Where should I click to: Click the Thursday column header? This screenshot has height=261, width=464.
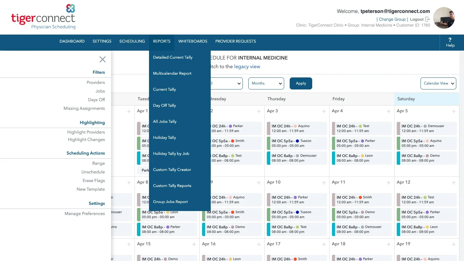(x=297, y=99)
